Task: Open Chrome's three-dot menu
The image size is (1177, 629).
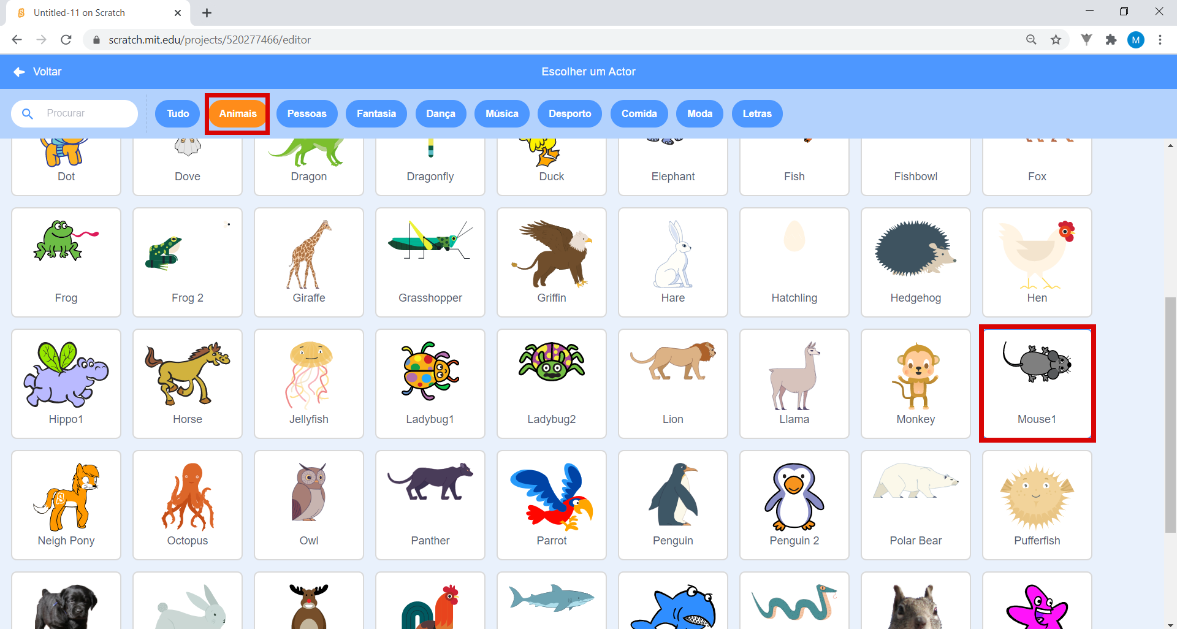Action: pyautogui.click(x=1160, y=40)
